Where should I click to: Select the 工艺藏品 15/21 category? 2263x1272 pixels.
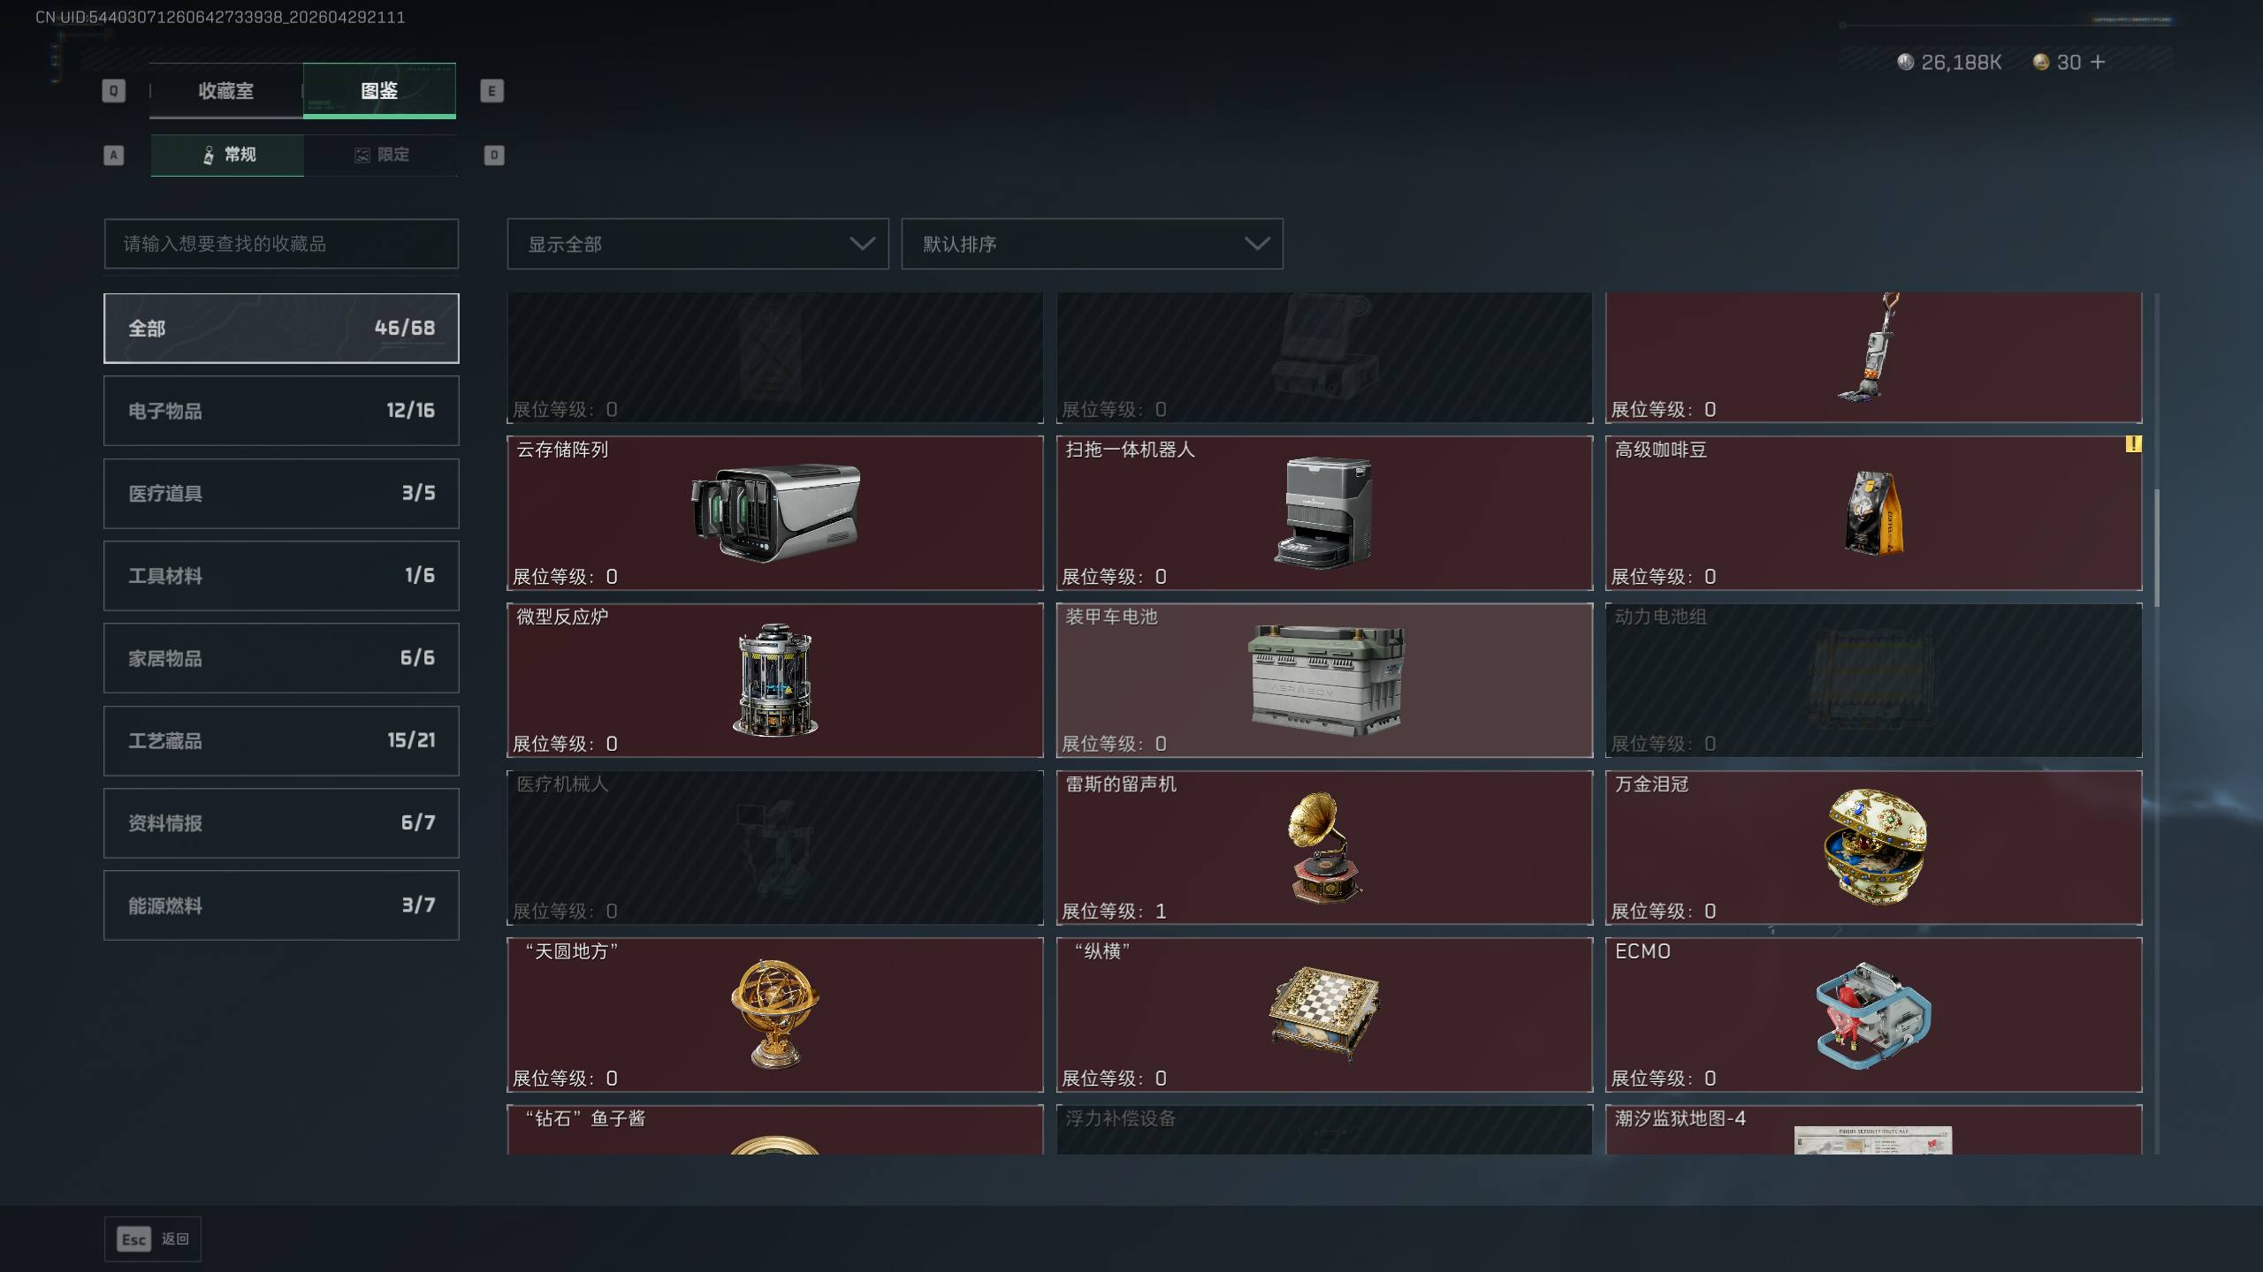click(281, 741)
